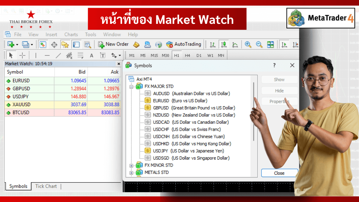Select the Symbols tab in Market Watch
Screen dimensions: 359x202
(x=18, y=186)
